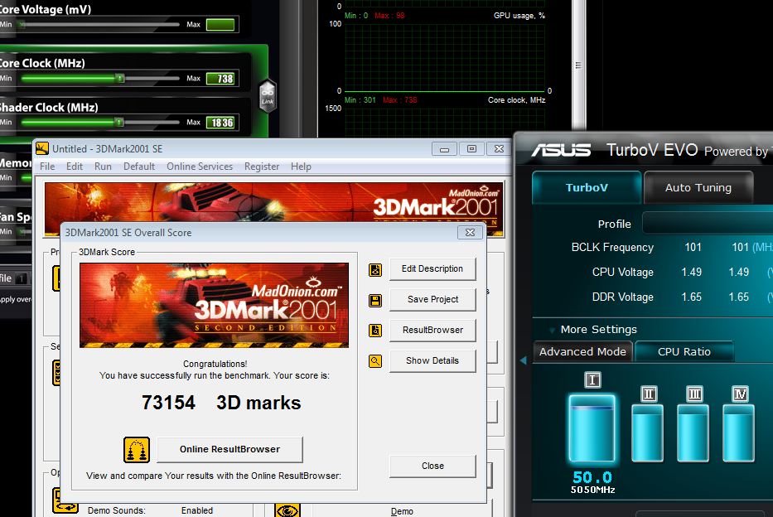Click the Core Voltage slider track
This screenshot has height=517, width=773.
point(99,24)
